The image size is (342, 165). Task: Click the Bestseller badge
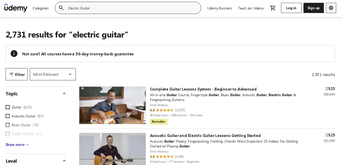(159, 122)
